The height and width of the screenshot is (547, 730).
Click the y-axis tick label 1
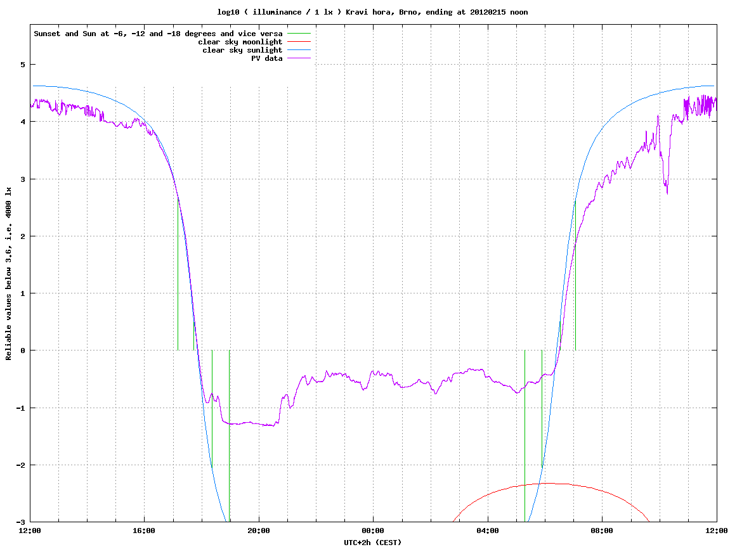click(x=22, y=293)
